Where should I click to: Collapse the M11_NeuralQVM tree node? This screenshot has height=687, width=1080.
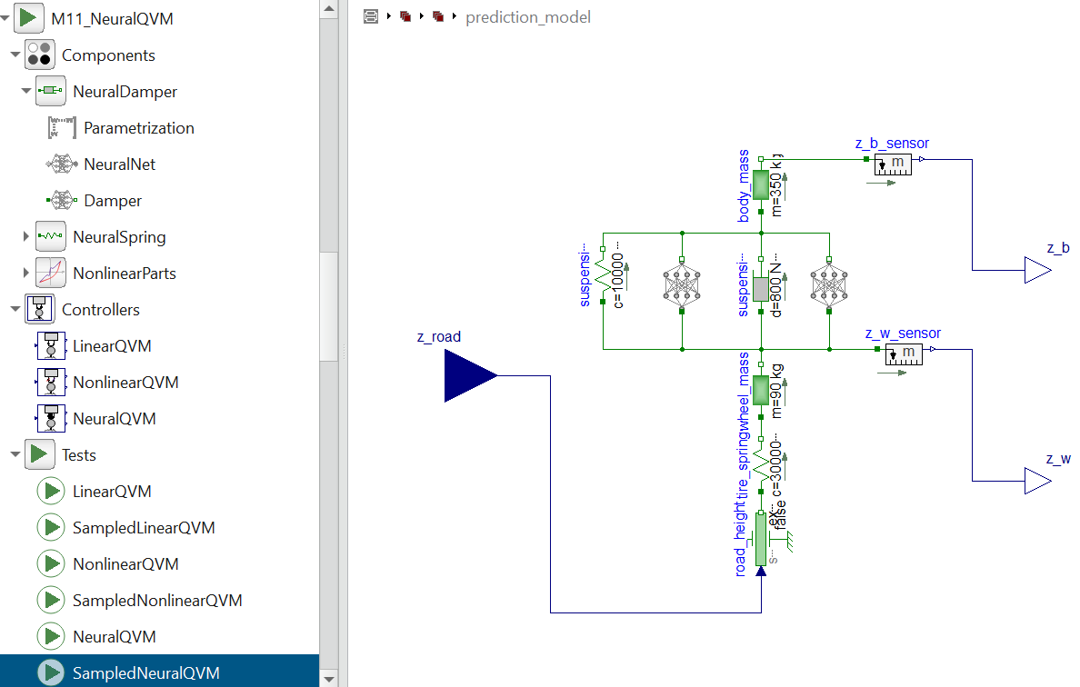(x=5, y=18)
